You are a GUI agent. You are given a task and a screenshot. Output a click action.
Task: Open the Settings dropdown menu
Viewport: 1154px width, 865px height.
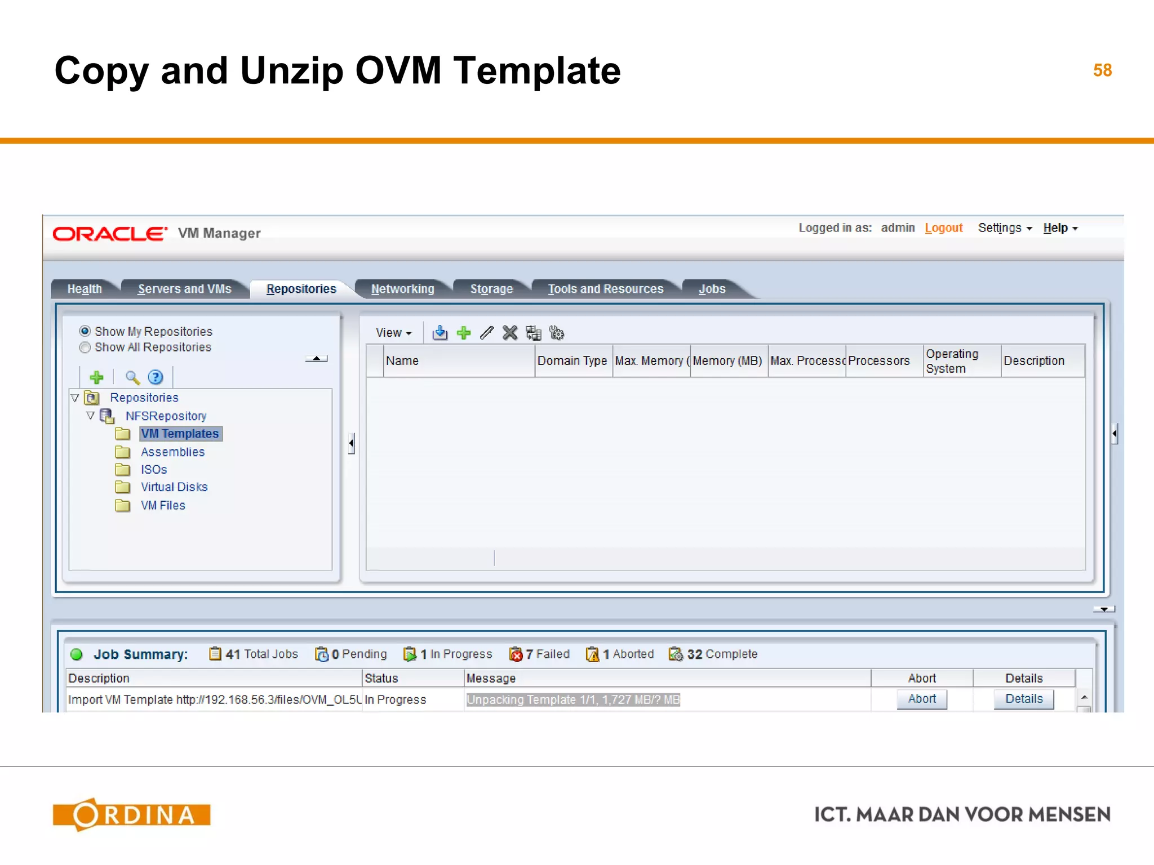pyautogui.click(x=1005, y=228)
